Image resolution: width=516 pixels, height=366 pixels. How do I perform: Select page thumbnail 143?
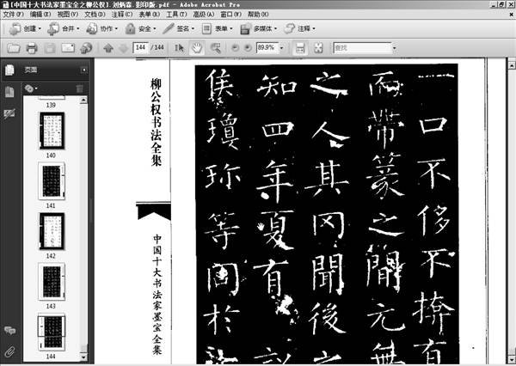coord(52,282)
